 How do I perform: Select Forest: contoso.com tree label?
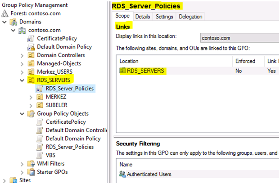(36, 13)
